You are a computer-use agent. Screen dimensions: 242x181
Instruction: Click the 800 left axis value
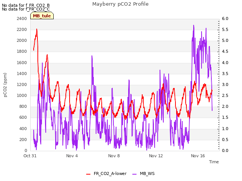23,106
